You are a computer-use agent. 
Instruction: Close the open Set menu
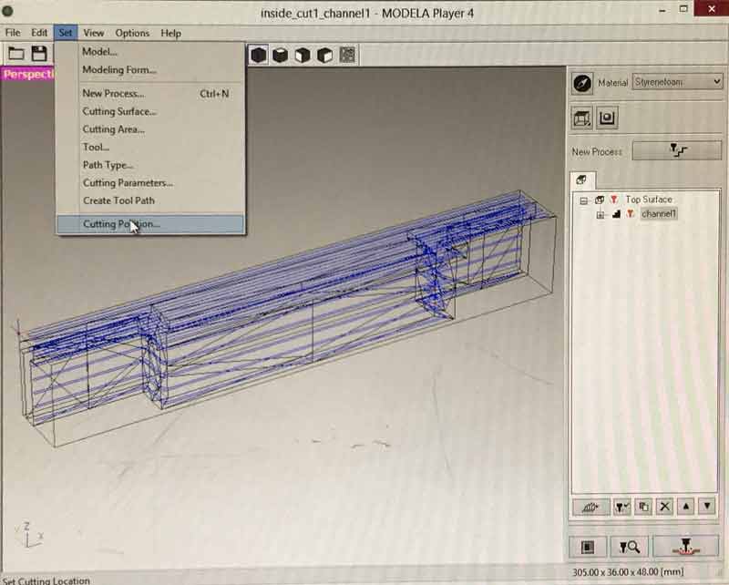[x=66, y=33]
